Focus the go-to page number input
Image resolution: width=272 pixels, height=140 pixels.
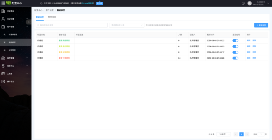click(261, 134)
